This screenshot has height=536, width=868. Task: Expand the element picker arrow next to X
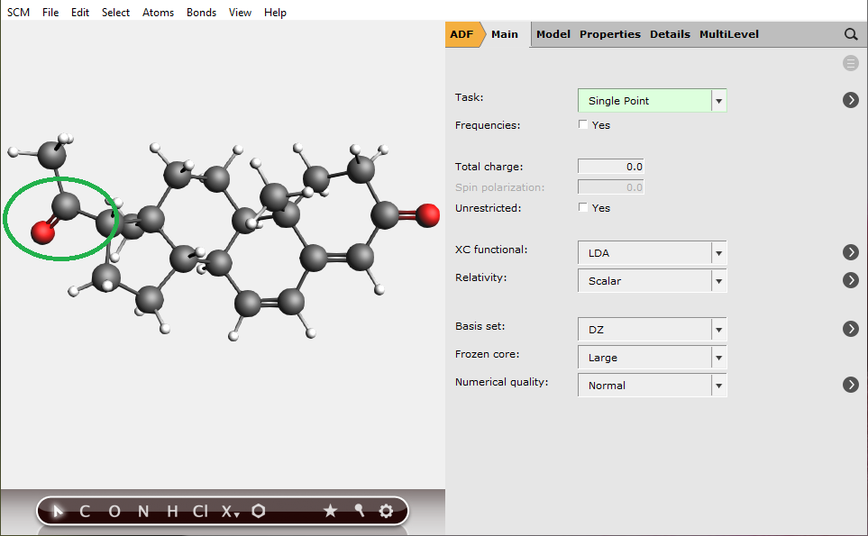coord(235,515)
